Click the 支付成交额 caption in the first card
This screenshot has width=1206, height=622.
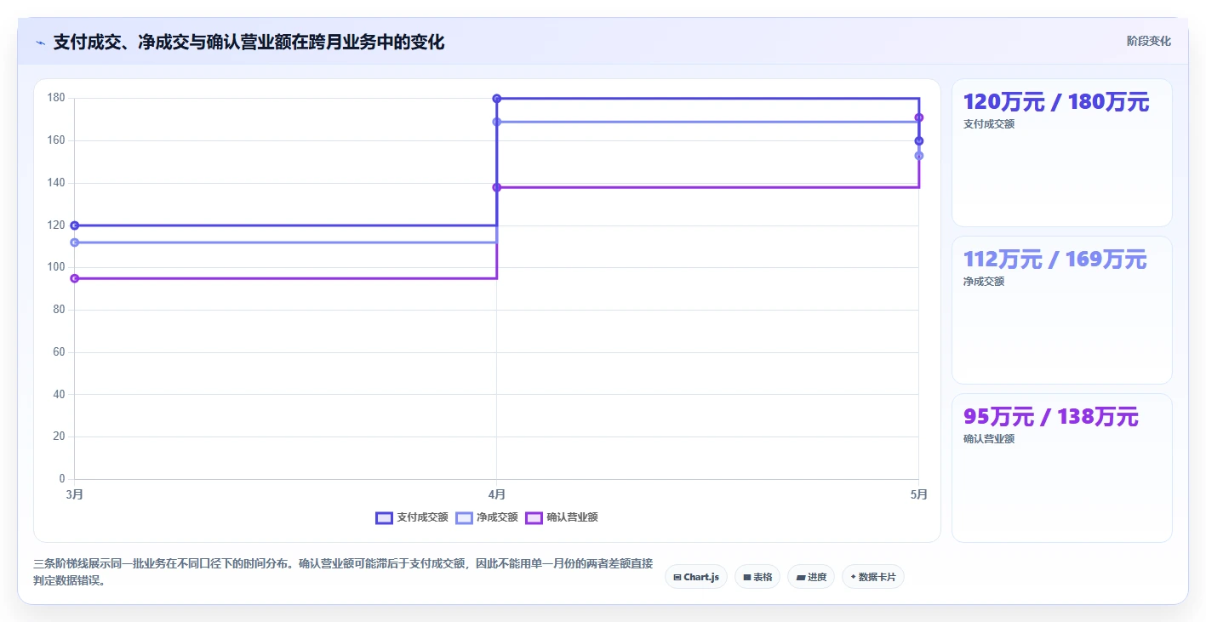[989, 124]
